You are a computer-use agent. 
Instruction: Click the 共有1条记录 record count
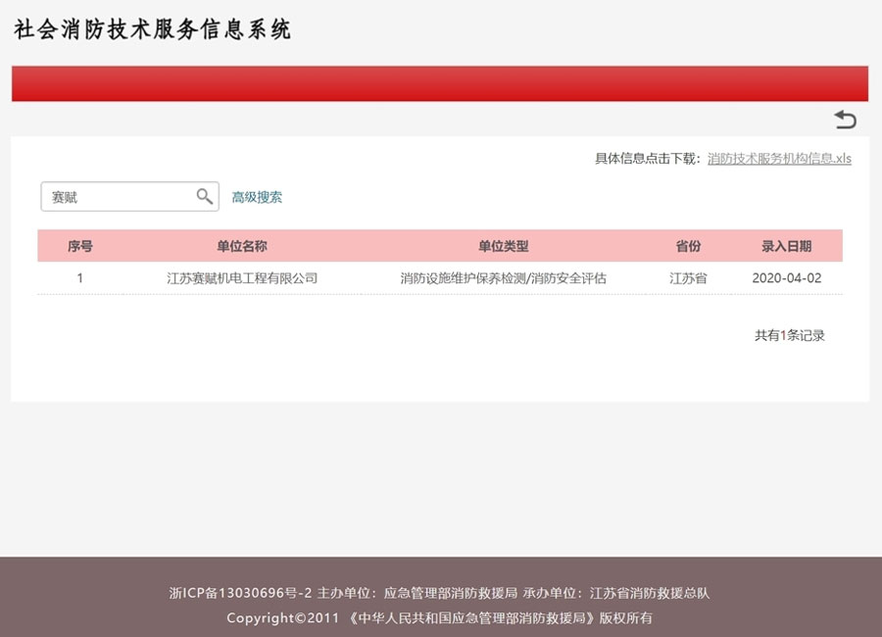click(x=789, y=335)
